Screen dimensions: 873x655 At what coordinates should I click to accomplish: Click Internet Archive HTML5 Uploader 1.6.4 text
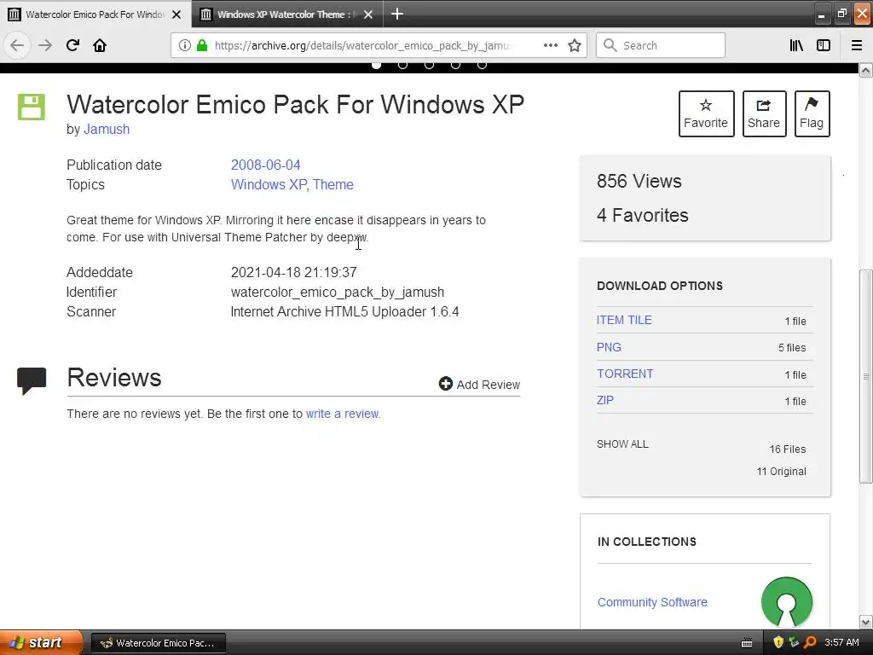click(344, 311)
